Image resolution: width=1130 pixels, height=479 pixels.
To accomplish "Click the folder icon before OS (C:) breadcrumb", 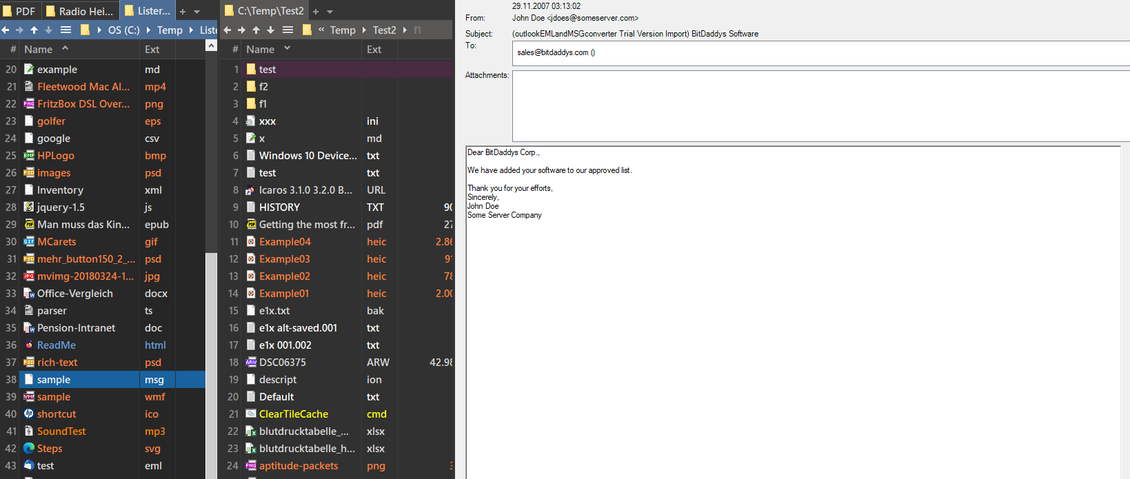I will 85,30.
